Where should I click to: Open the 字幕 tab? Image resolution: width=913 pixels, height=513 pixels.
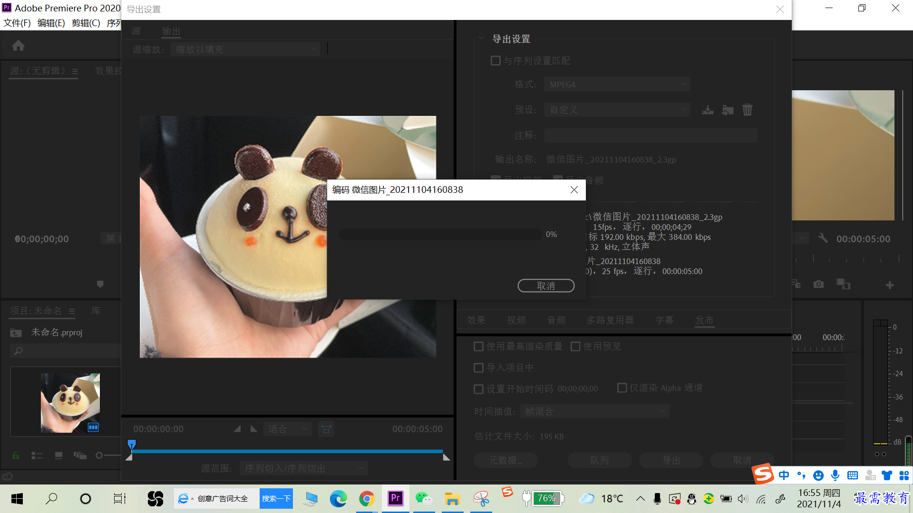[664, 320]
